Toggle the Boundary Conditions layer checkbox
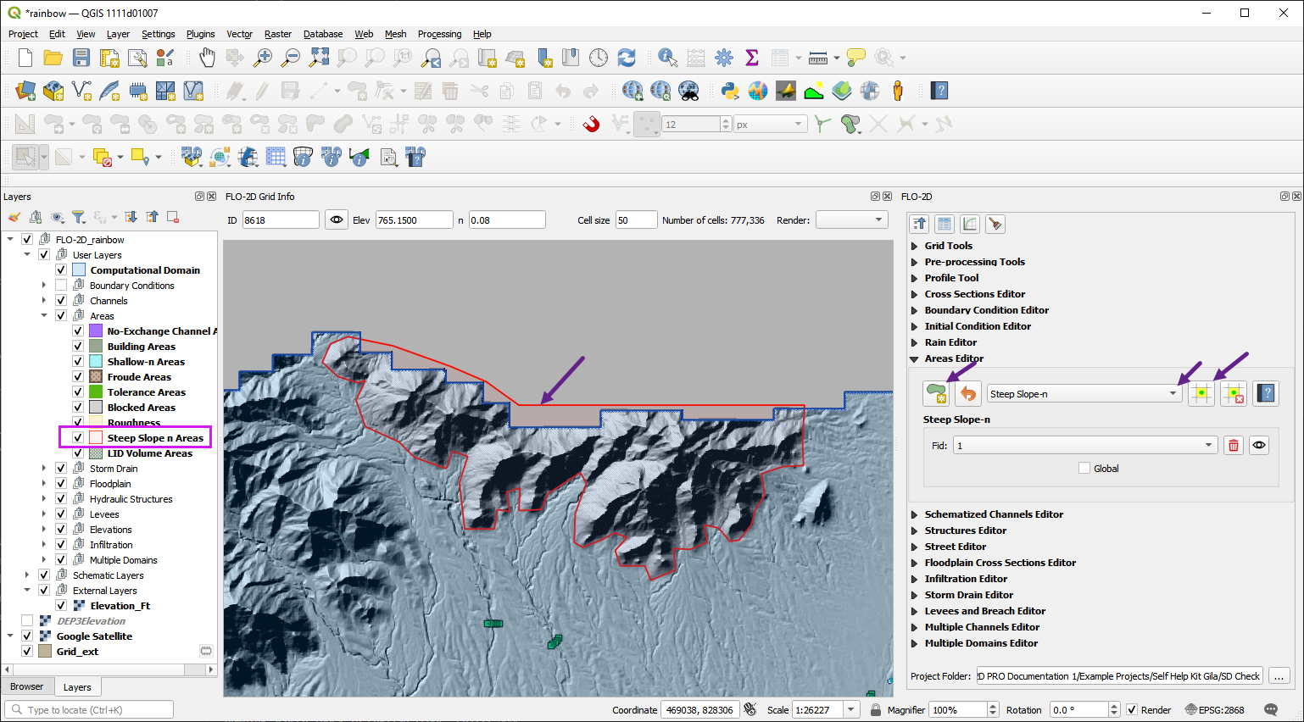 (x=61, y=286)
